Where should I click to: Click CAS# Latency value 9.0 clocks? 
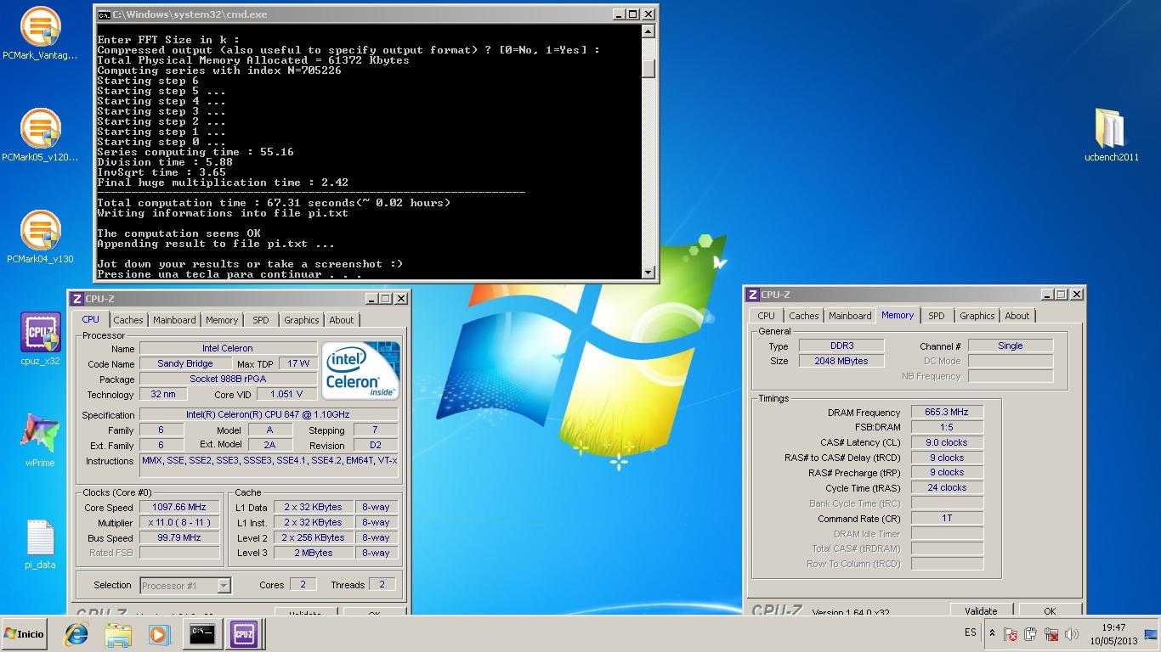pyautogui.click(x=947, y=442)
